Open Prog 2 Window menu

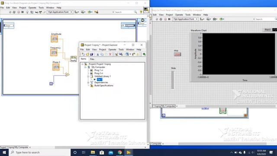(x=197, y=15)
